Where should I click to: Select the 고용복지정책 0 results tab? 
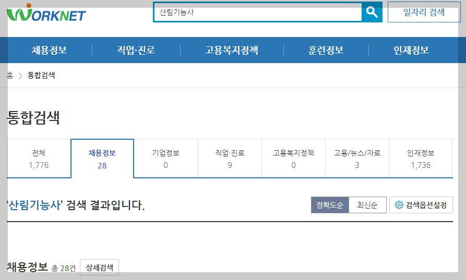(x=294, y=159)
